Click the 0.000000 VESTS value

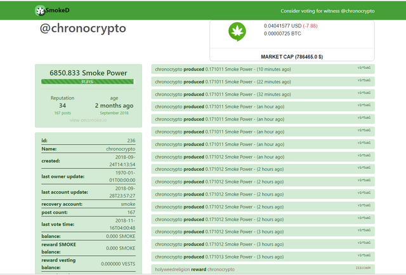point(118,264)
